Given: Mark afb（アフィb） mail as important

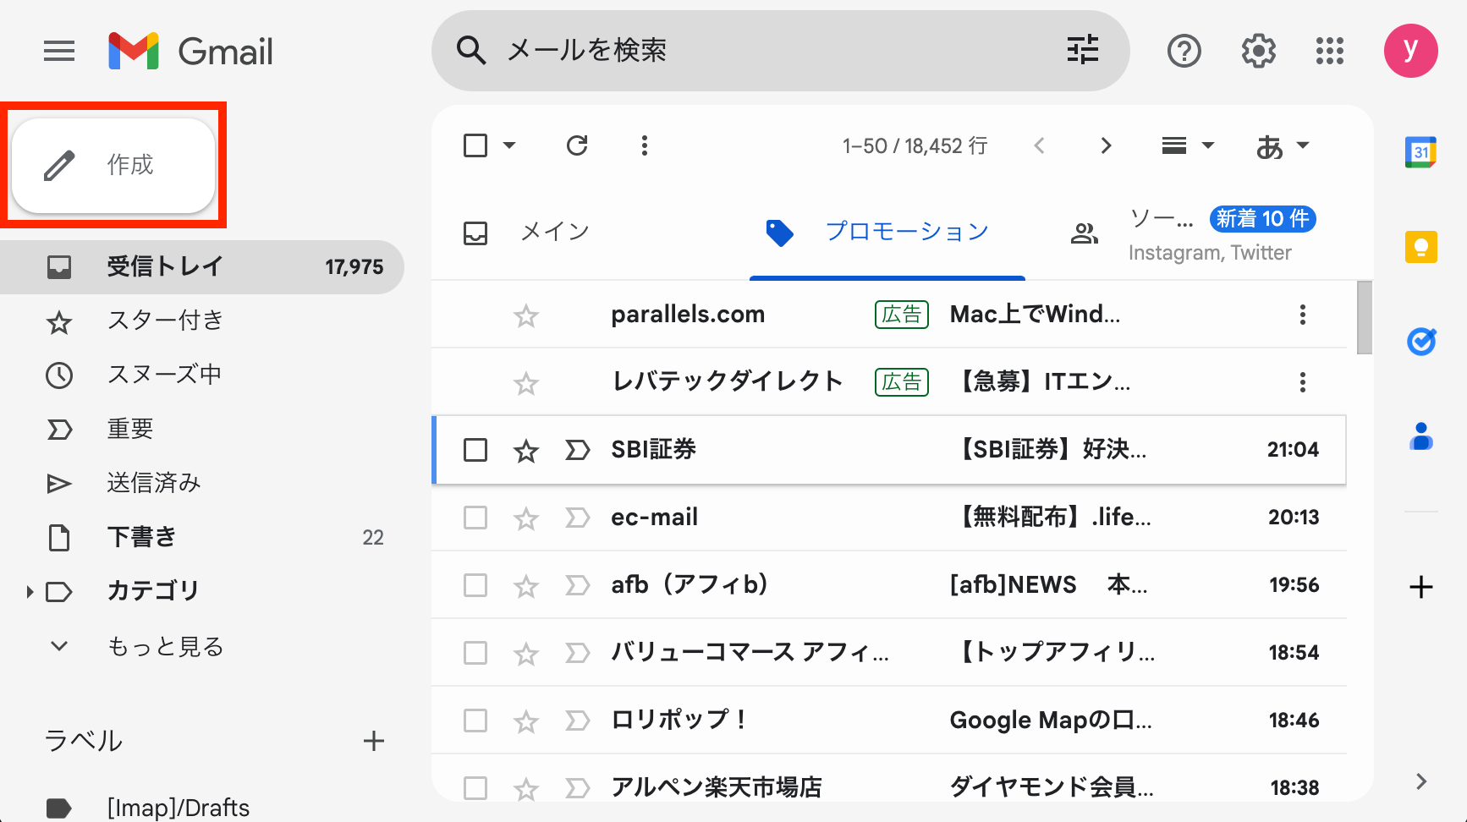Looking at the screenshot, I should pyautogui.click(x=577, y=585).
